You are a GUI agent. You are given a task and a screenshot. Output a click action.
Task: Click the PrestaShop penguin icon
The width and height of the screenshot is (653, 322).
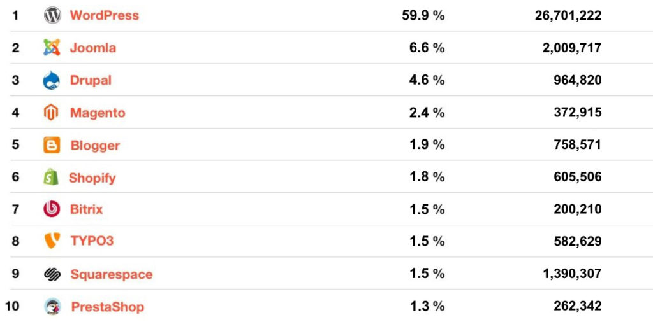tap(52, 307)
